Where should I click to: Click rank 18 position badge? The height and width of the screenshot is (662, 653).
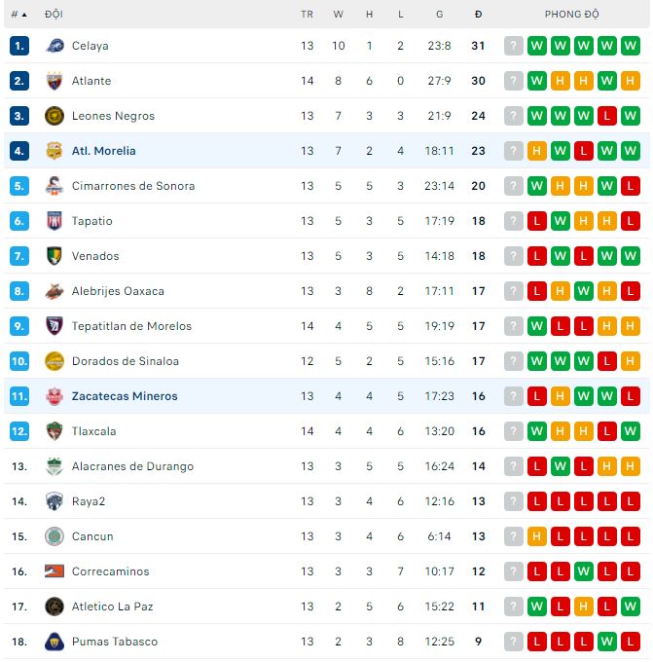[x=19, y=642]
